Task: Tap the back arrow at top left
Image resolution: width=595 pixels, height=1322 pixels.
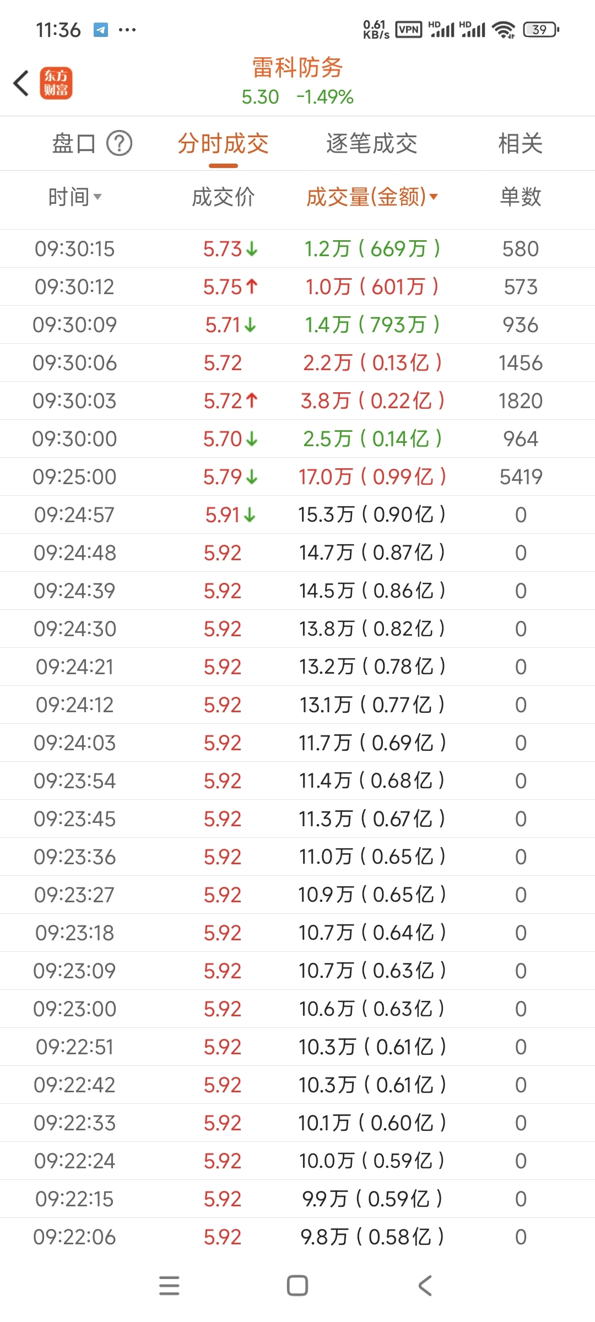Action: pos(21,83)
